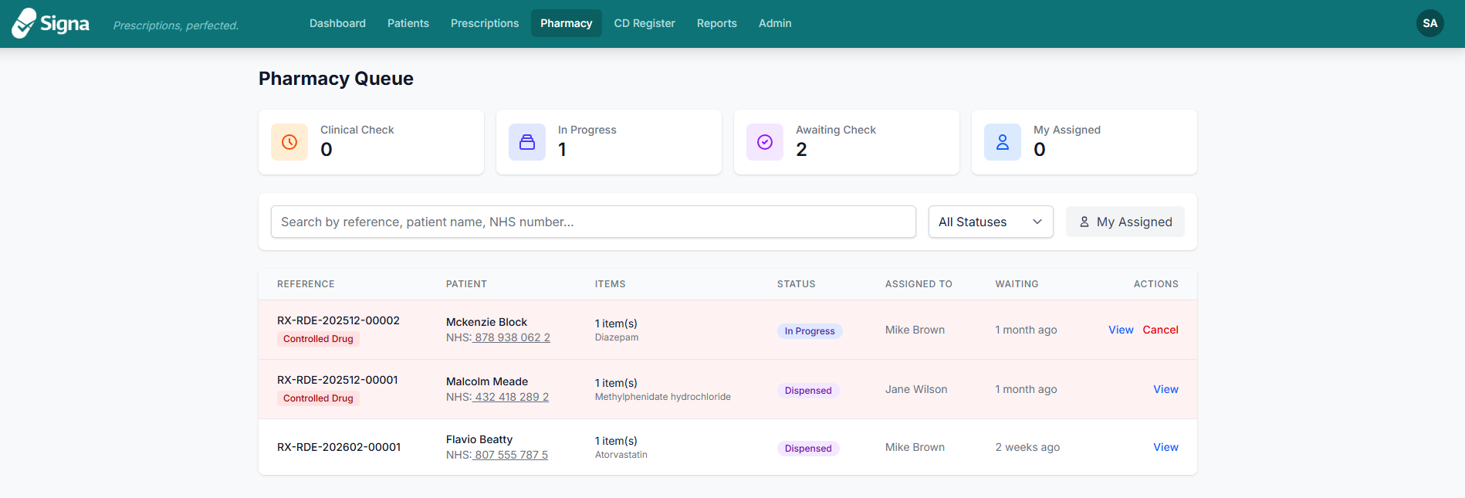Viewport: 1465px width, 498px height.
Task: Open the Dashboard tab
Action: (x=337, y=23)
